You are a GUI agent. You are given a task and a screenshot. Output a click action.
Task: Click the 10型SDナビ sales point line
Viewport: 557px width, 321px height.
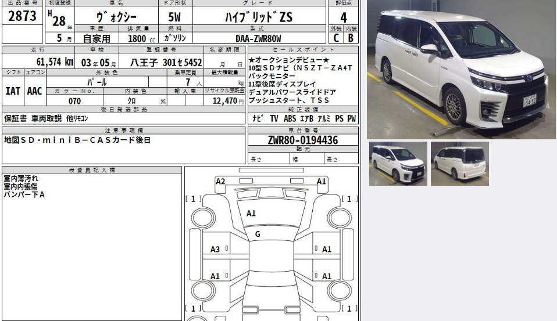click(x=301, y=68)
